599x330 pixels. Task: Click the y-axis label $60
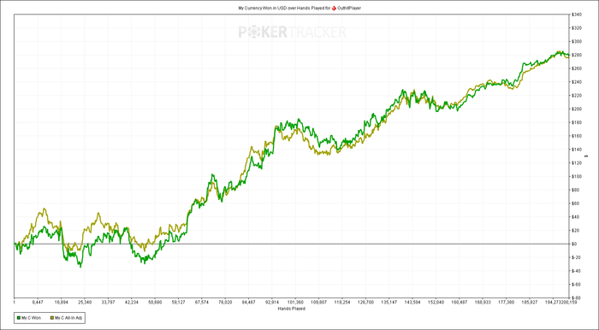(576, 203)
